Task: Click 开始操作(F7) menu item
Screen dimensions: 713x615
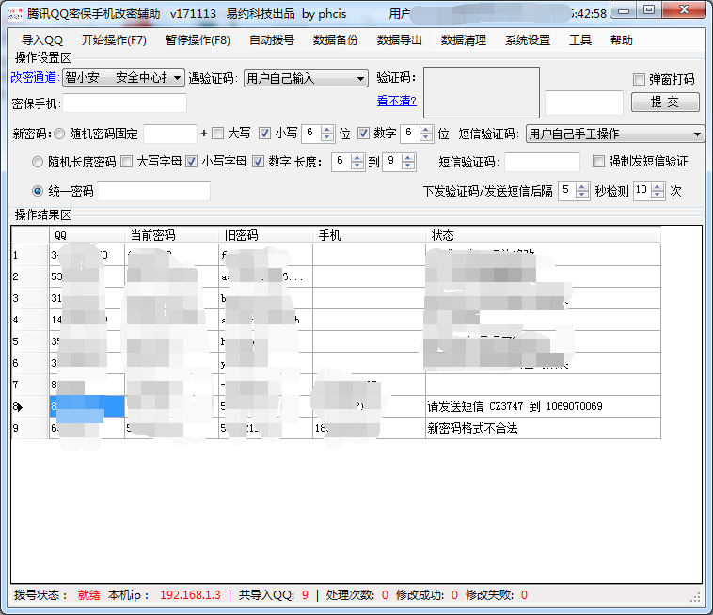Action: pyautogui.click(x=114, y=40)
